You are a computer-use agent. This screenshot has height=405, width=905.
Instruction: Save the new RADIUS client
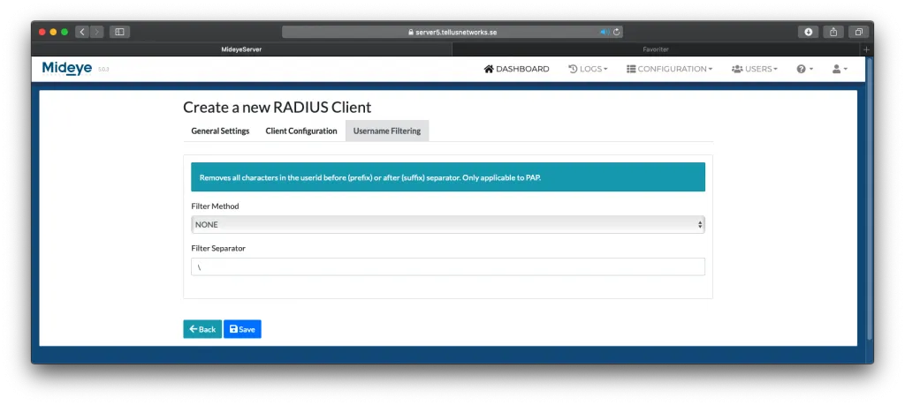coord(242,329)
